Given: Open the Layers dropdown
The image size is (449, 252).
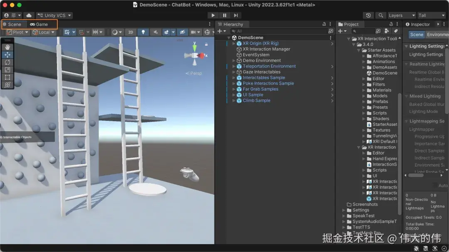Looking at the screenshot, I should pyautogui.click(x=402, y=15).
